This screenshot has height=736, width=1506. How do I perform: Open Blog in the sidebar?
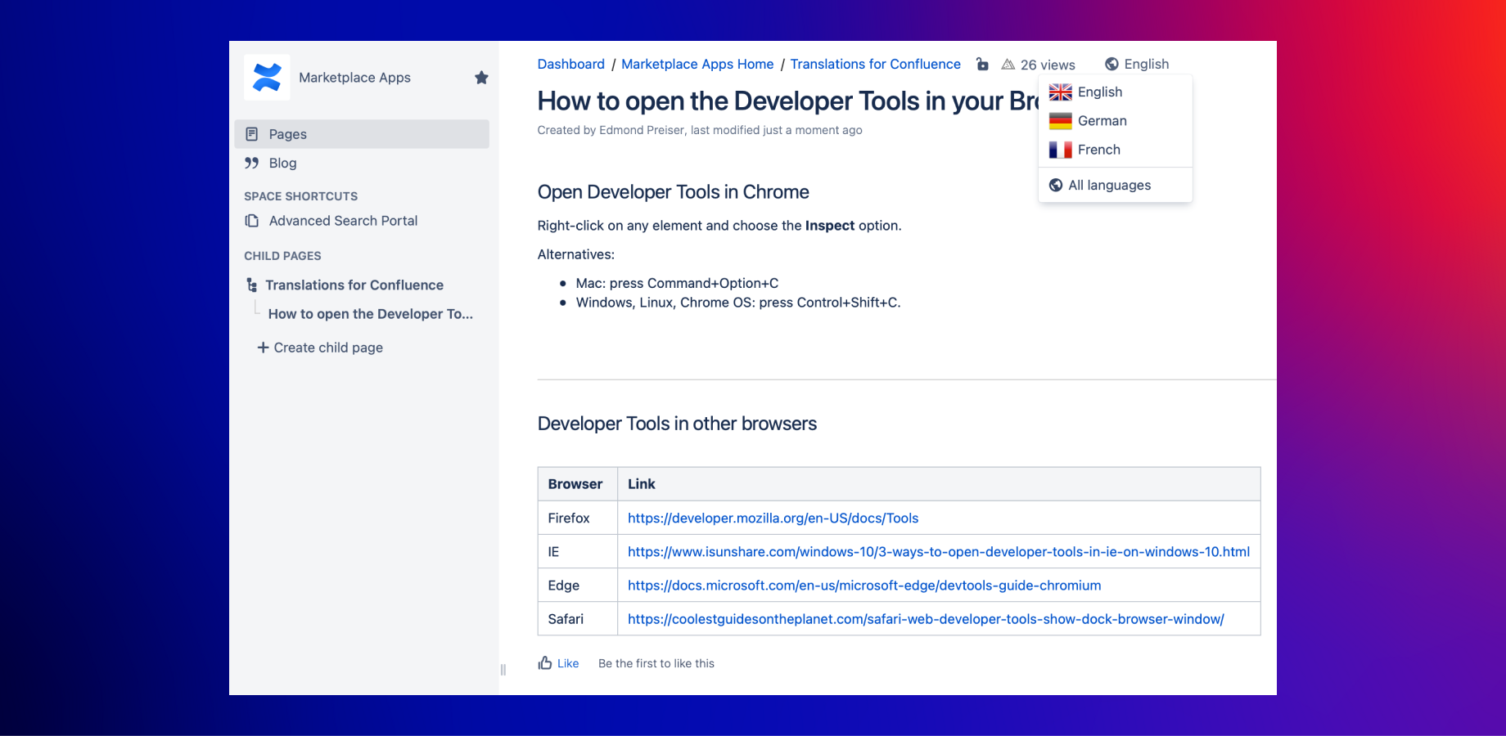tap(282, 164)
